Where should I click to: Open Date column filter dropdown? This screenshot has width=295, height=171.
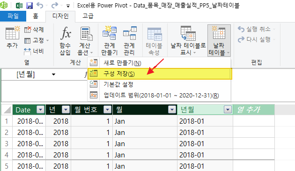40,110
